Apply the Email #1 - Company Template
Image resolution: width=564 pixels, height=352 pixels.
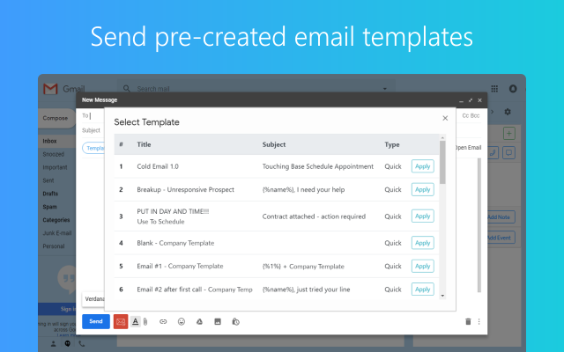[x=422, y=266]
